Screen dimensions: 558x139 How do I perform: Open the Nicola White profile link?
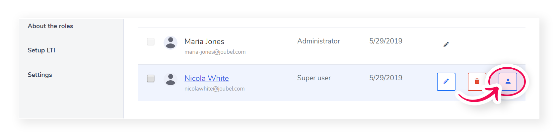(207, 78)
